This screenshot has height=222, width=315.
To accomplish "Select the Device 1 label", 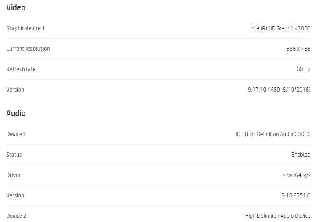I will (16, 134).
